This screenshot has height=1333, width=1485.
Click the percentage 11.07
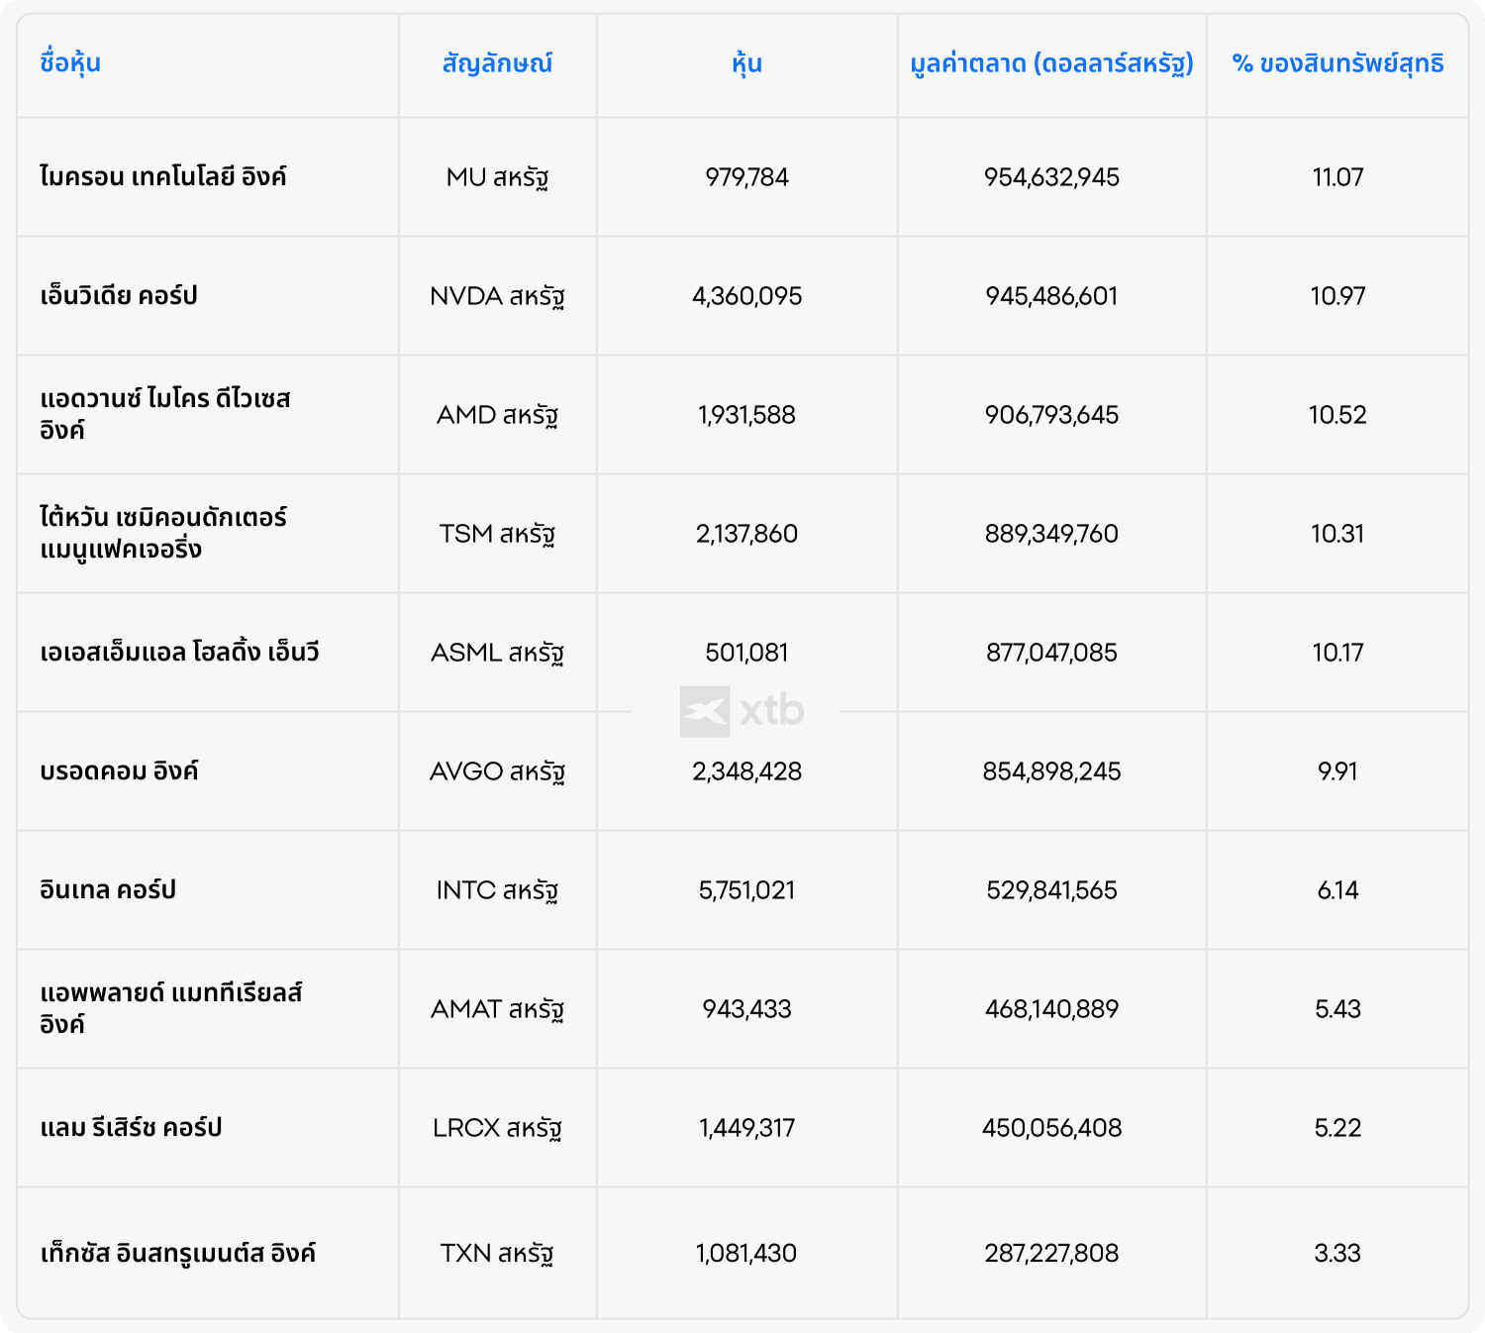tap(1337, 177)
